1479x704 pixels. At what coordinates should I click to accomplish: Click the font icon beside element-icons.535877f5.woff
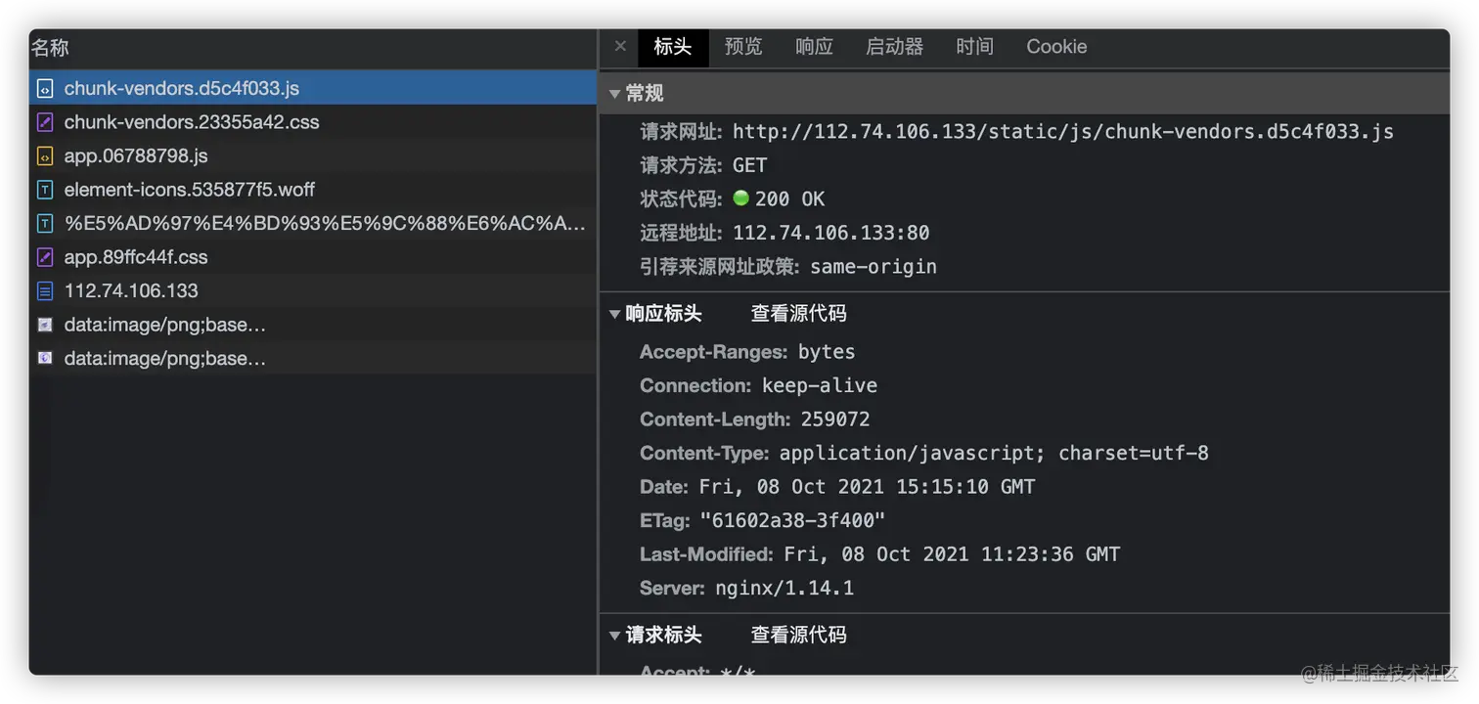[45, 190]
